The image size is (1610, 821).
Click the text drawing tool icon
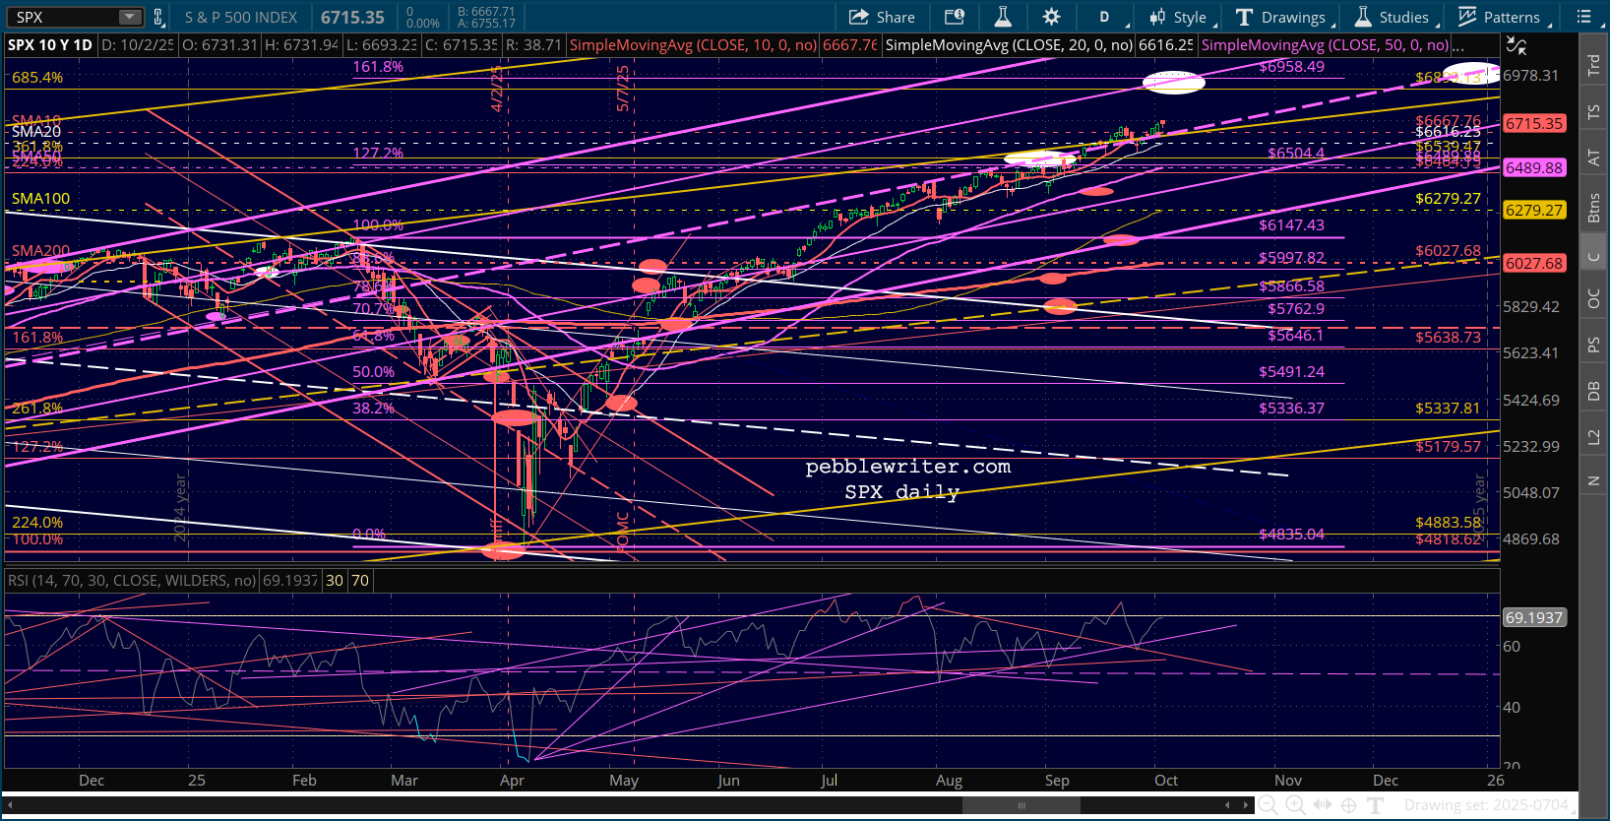tap(1376, 805)
